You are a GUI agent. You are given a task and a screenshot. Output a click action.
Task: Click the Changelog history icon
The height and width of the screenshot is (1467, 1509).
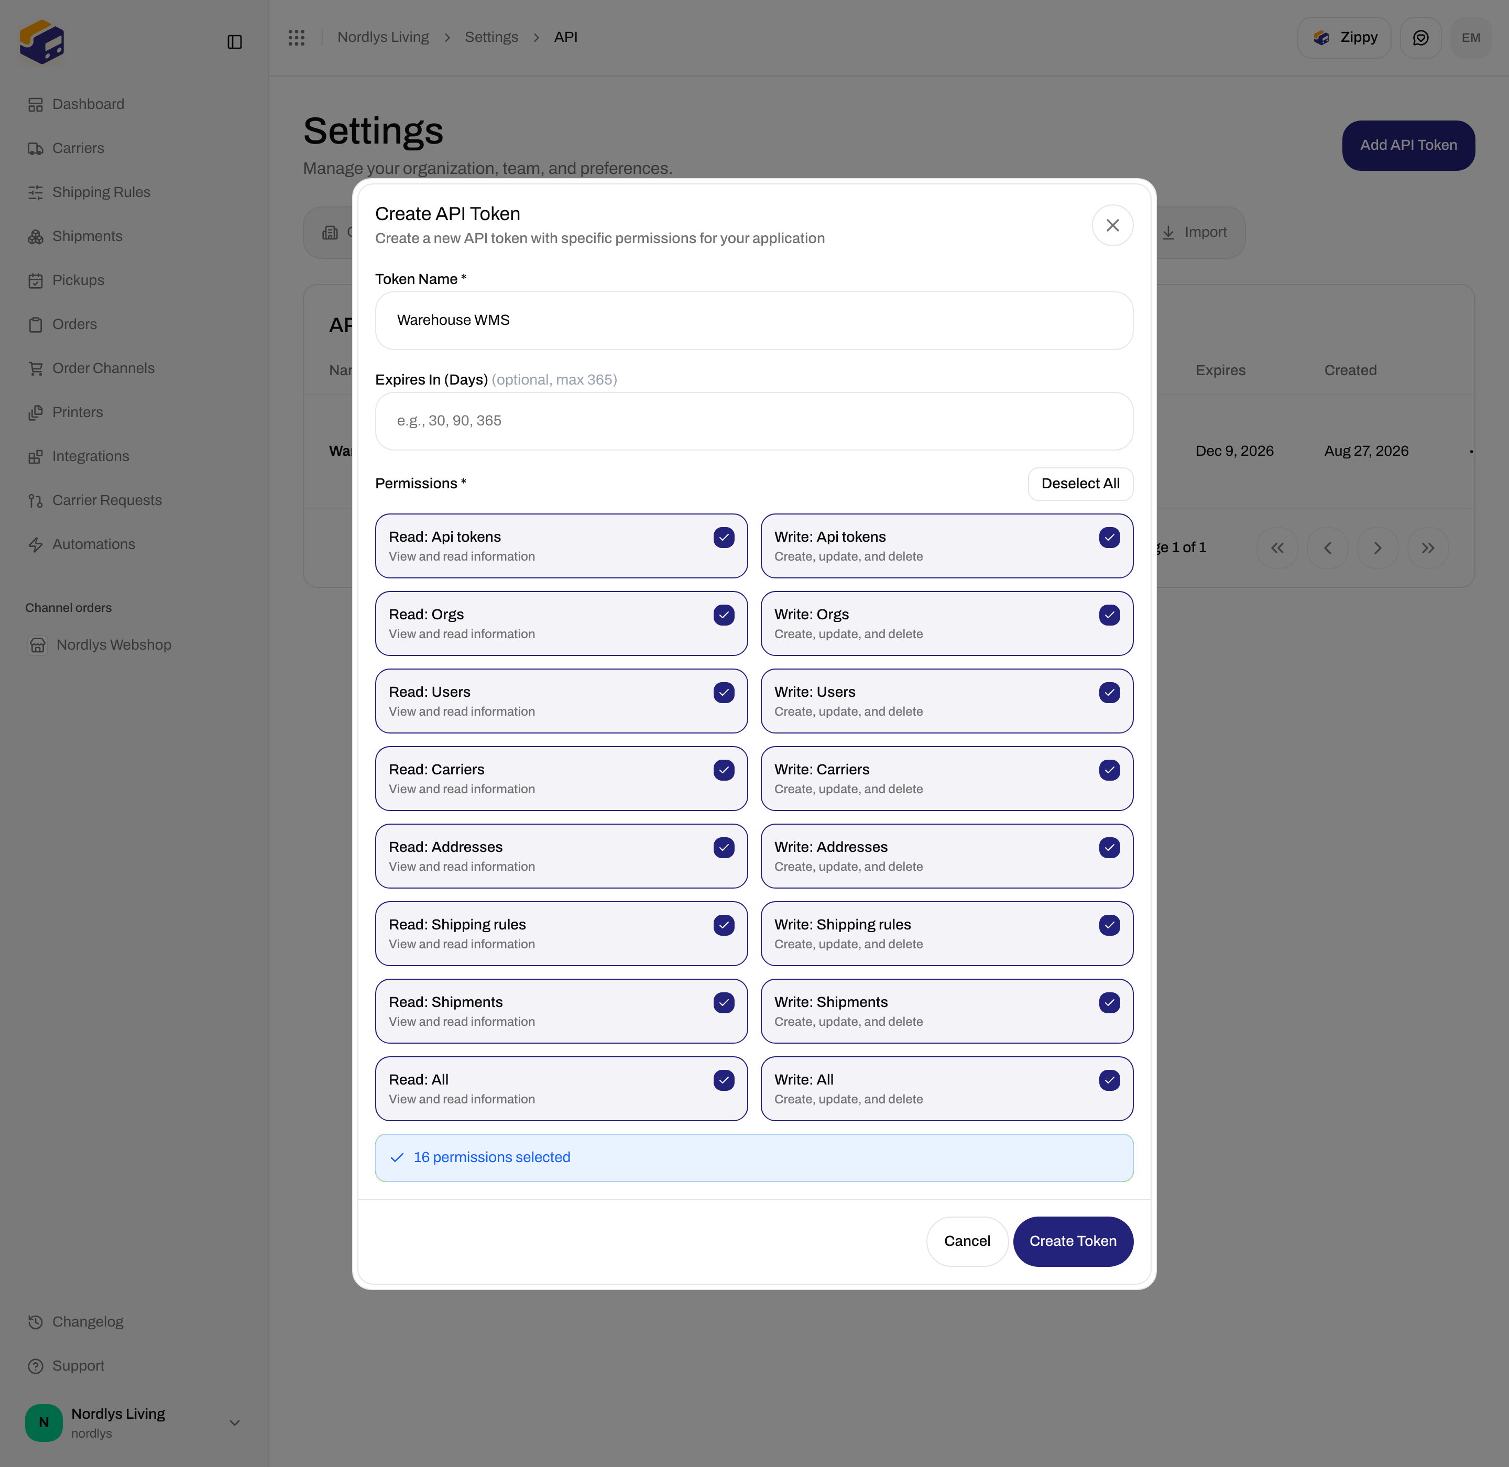click(x=36, y=1321)
